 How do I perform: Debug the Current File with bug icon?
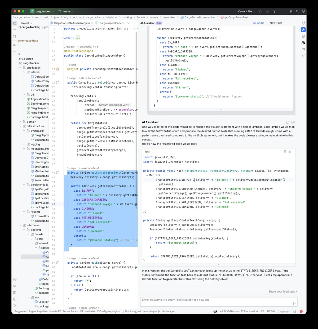click(x=267, y=11)
